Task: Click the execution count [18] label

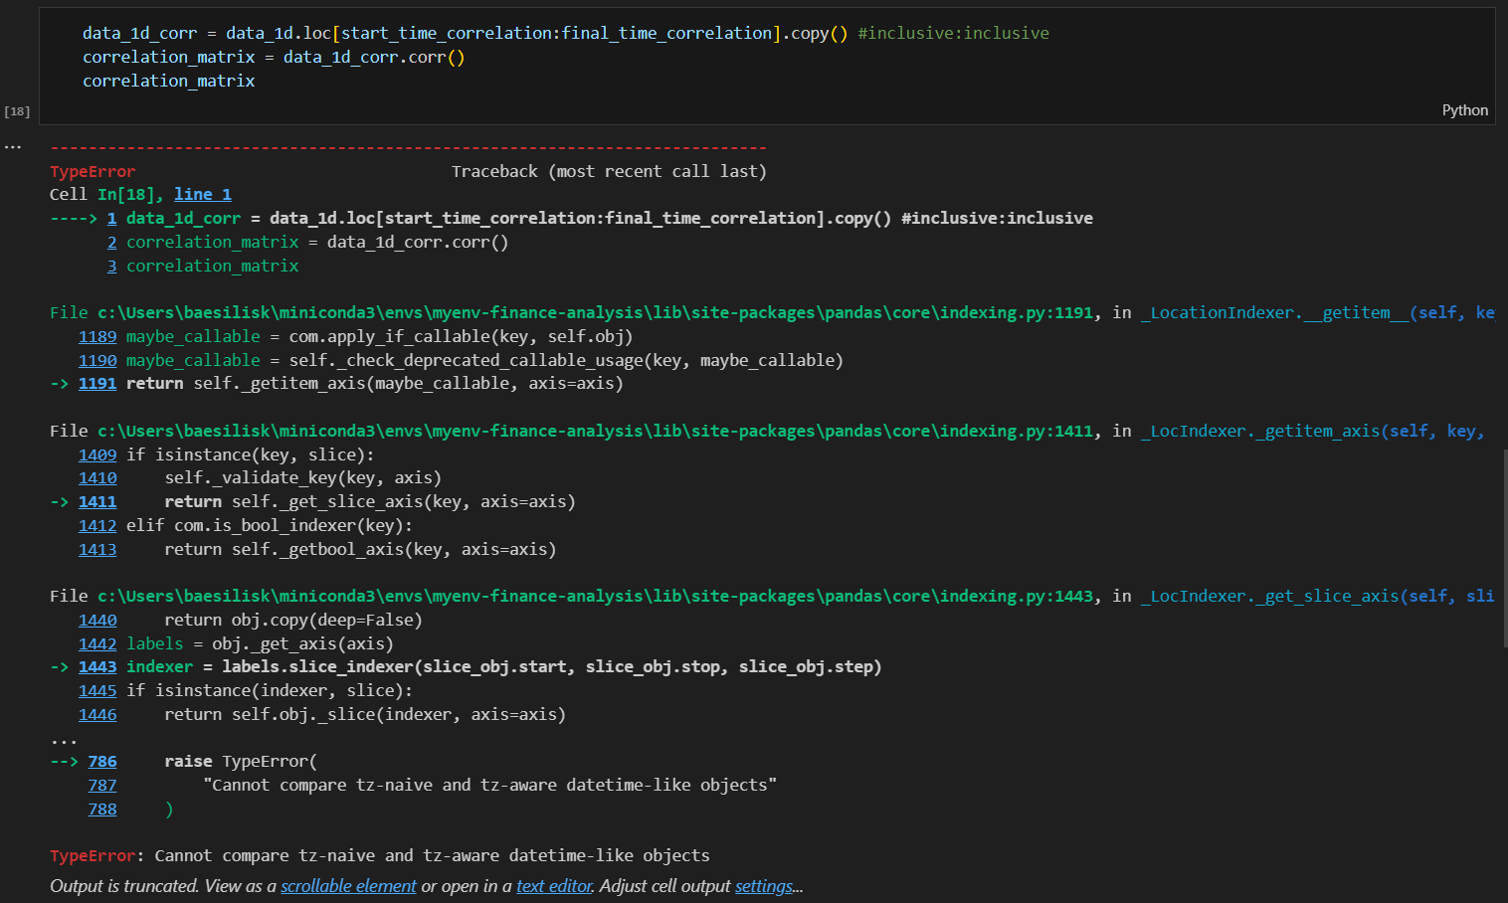Action: (17, 111)
